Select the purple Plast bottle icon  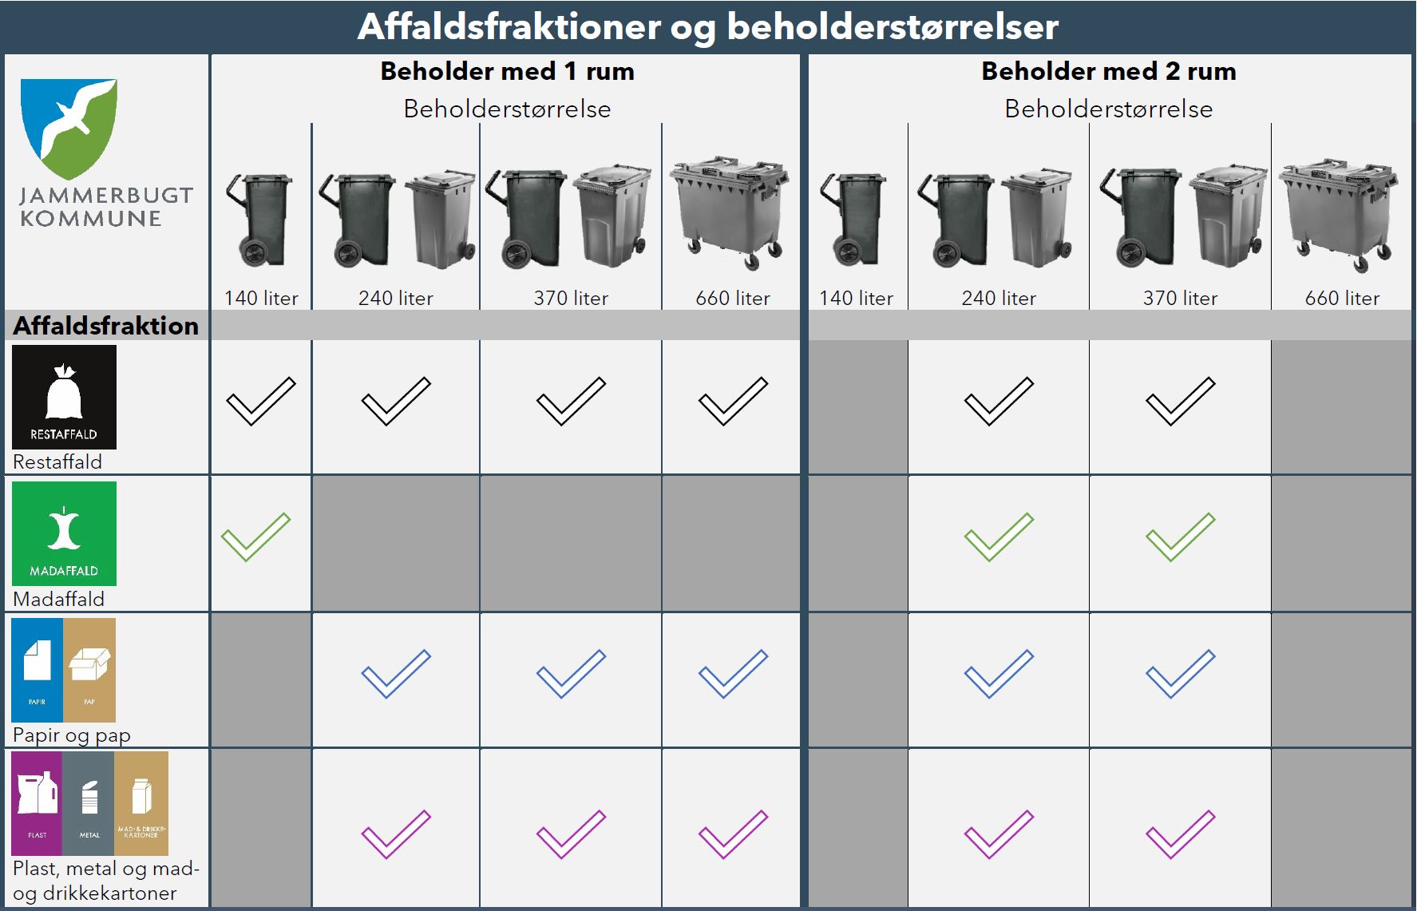point(37,803)
